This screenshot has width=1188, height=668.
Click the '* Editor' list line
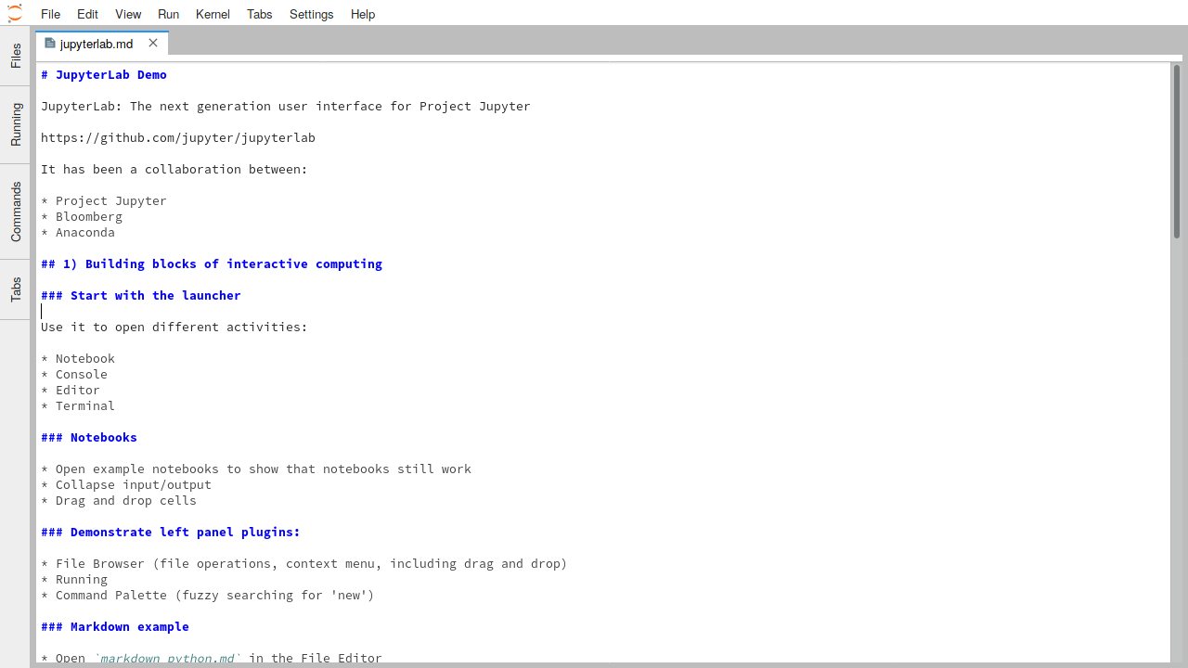coord(71,390)
